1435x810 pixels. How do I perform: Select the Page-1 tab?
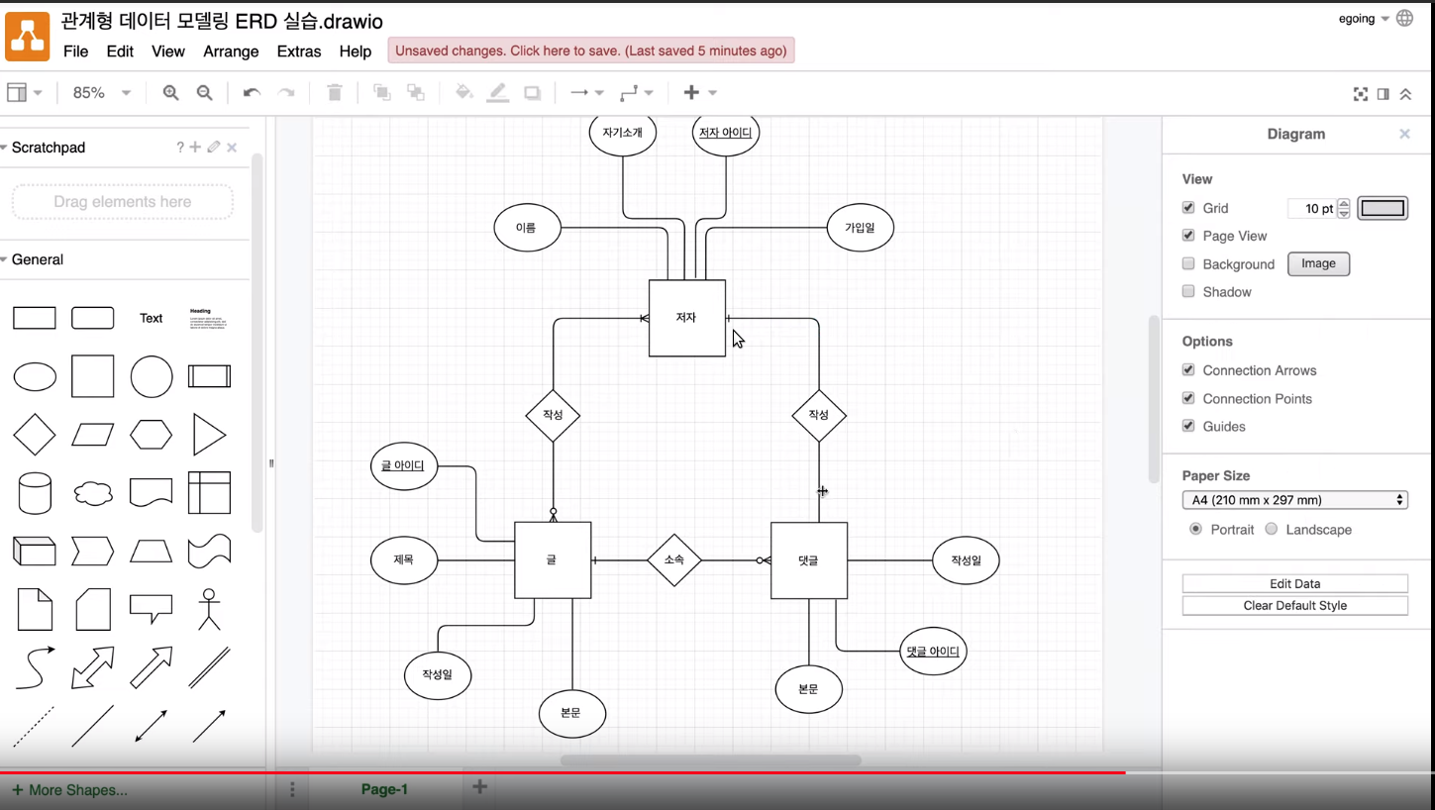tap(384, 789)
